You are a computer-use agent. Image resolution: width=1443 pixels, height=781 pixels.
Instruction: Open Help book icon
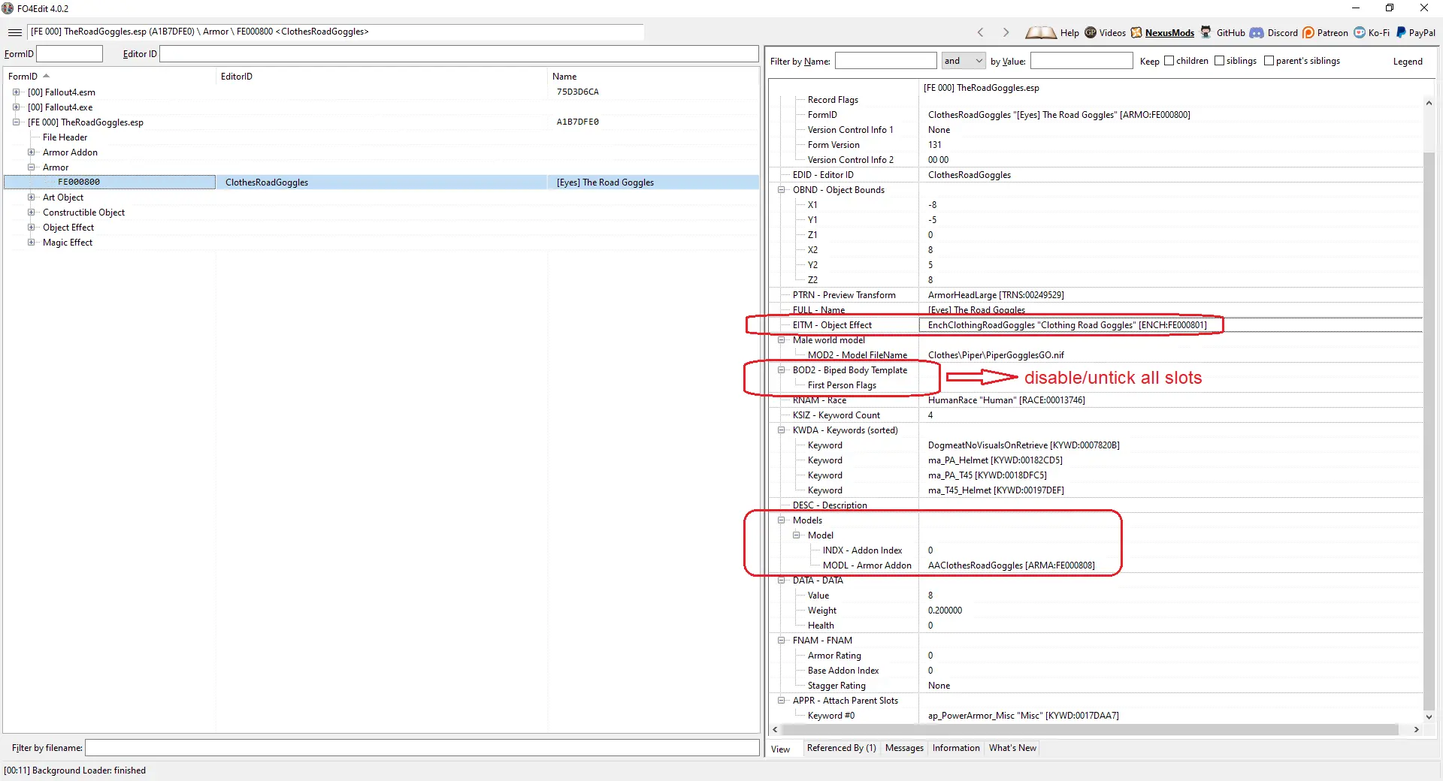pos(1040,32)
